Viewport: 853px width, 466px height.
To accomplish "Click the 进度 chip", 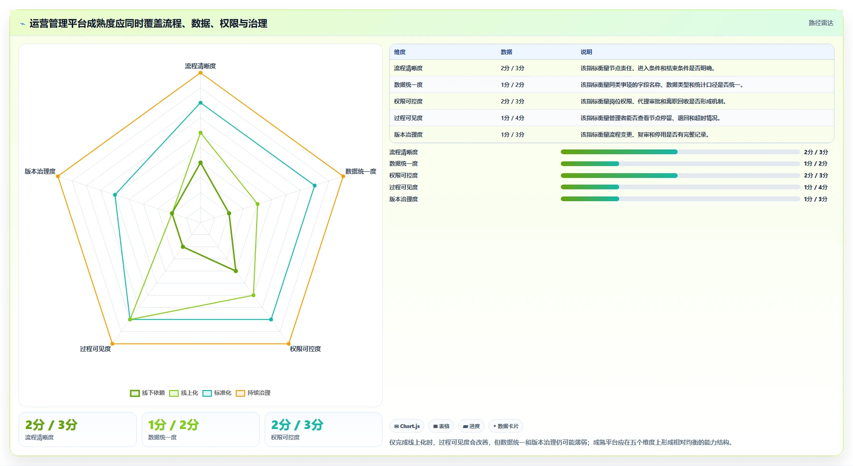I will (471, 426).
